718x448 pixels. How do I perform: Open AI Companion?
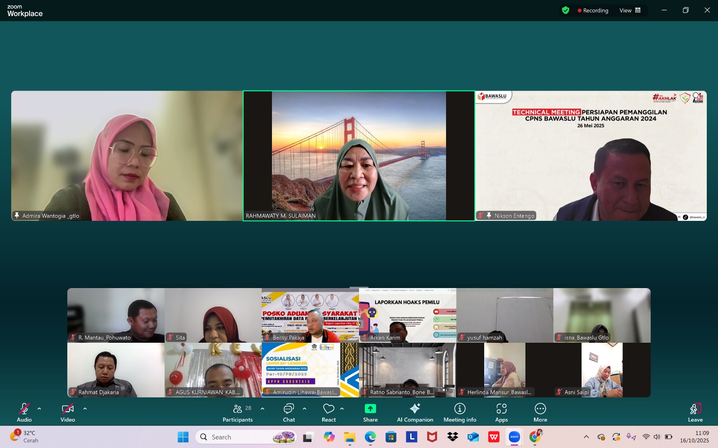pos(415,412)
